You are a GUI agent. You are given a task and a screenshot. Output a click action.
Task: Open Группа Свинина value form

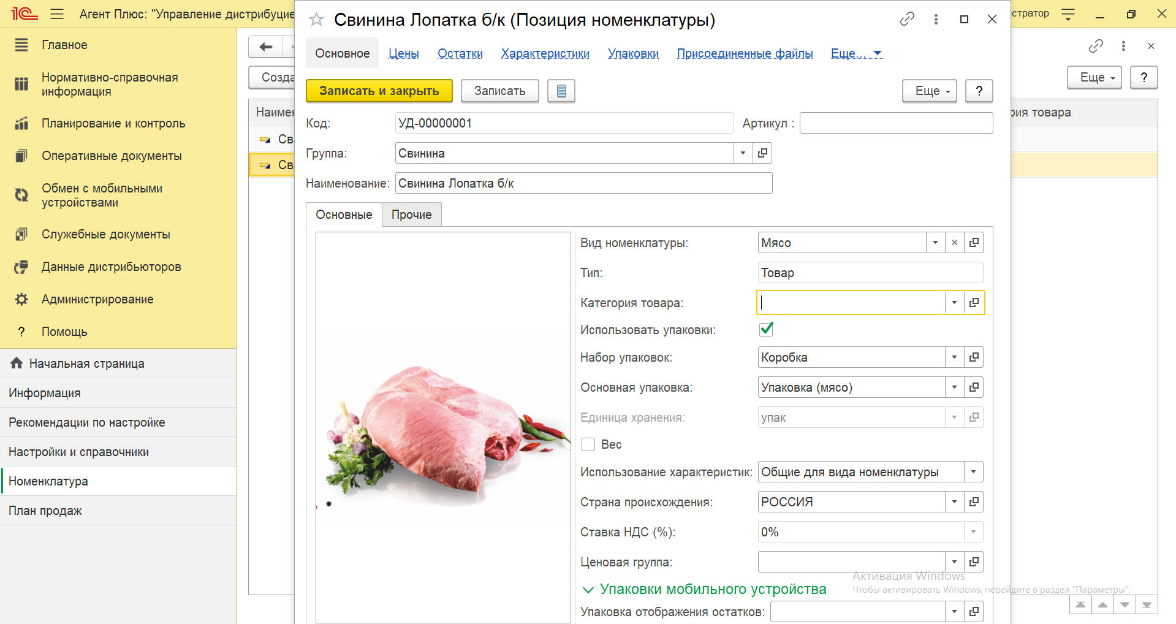click(762, 153)
